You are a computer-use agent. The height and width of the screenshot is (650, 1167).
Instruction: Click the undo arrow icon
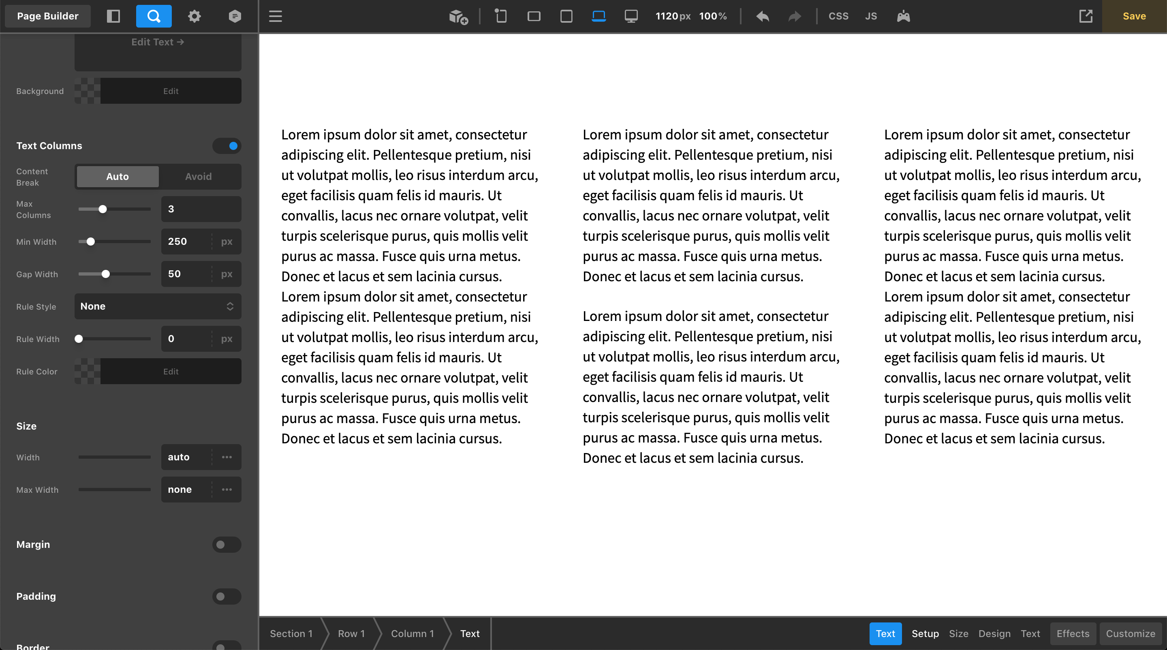click(x=763, y=16)
